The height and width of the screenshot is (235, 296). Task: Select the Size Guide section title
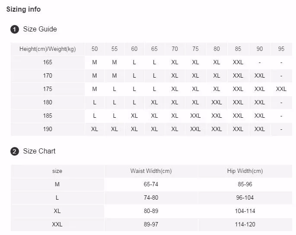(x=40, y=29)
